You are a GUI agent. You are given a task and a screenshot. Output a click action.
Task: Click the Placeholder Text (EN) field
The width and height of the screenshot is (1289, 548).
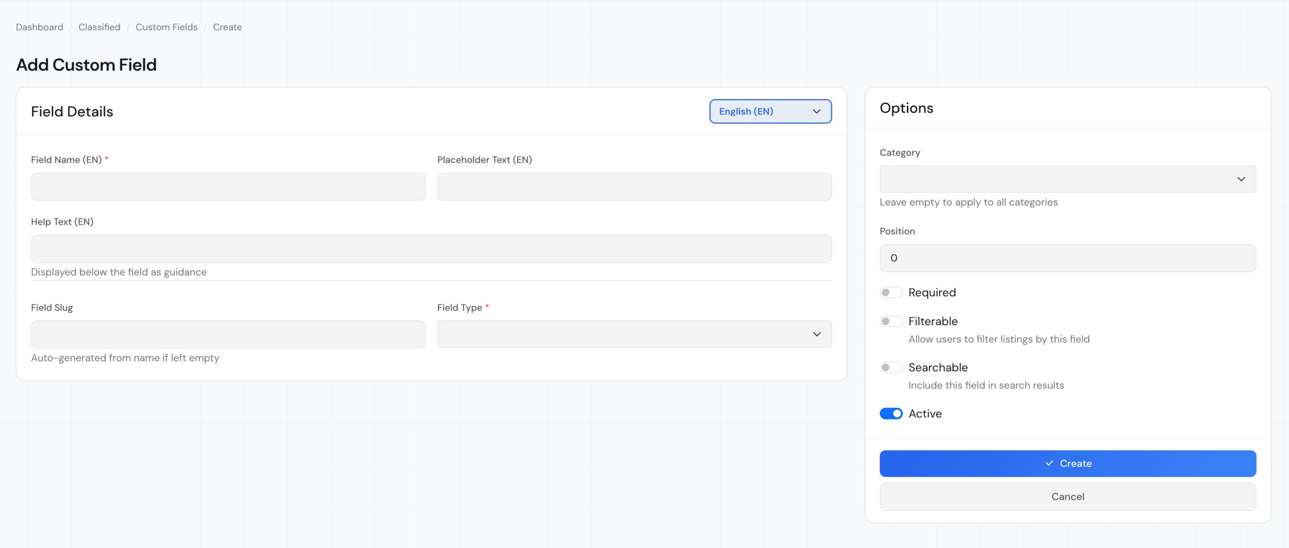634,187
